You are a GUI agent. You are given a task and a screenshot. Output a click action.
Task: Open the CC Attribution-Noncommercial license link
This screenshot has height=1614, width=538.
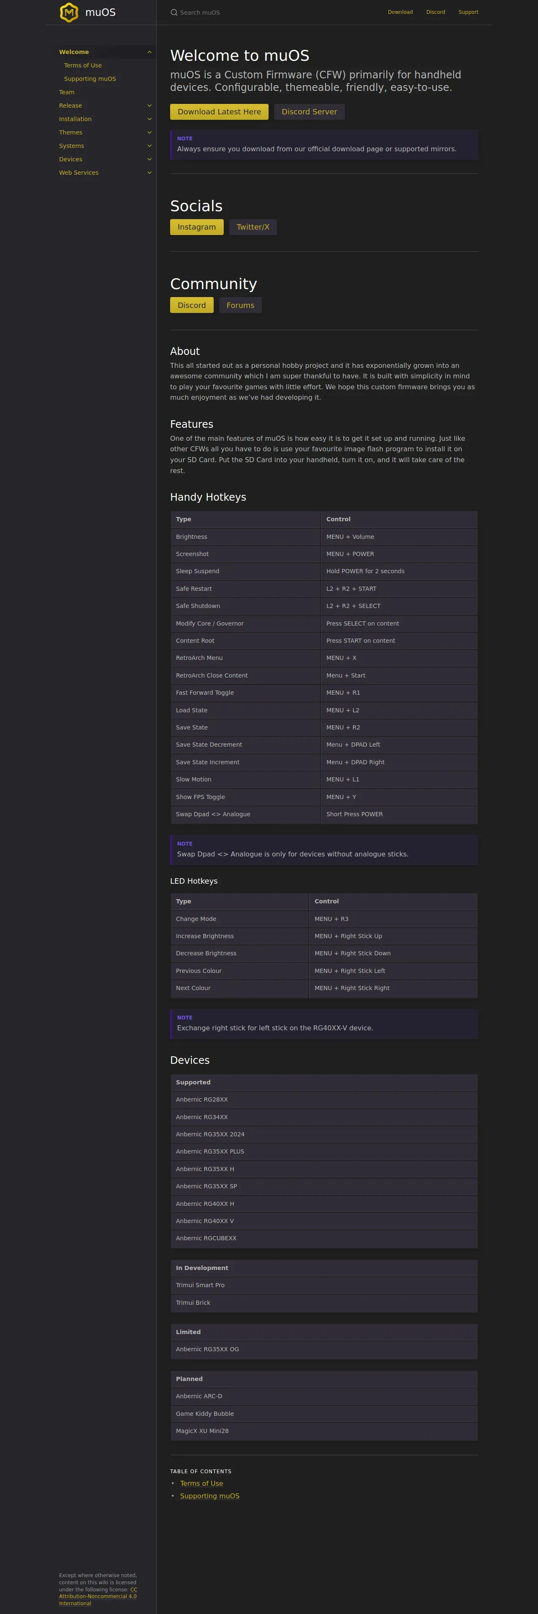[98, 1596]
